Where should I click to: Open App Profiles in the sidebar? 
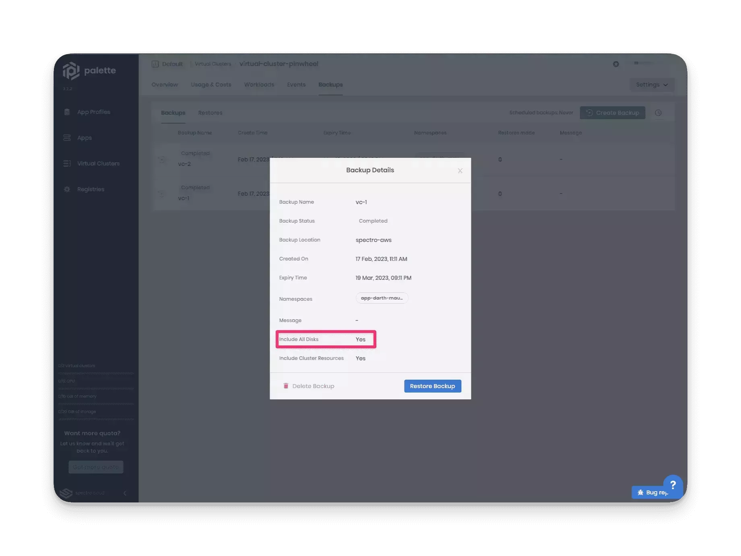pos(93,112)
